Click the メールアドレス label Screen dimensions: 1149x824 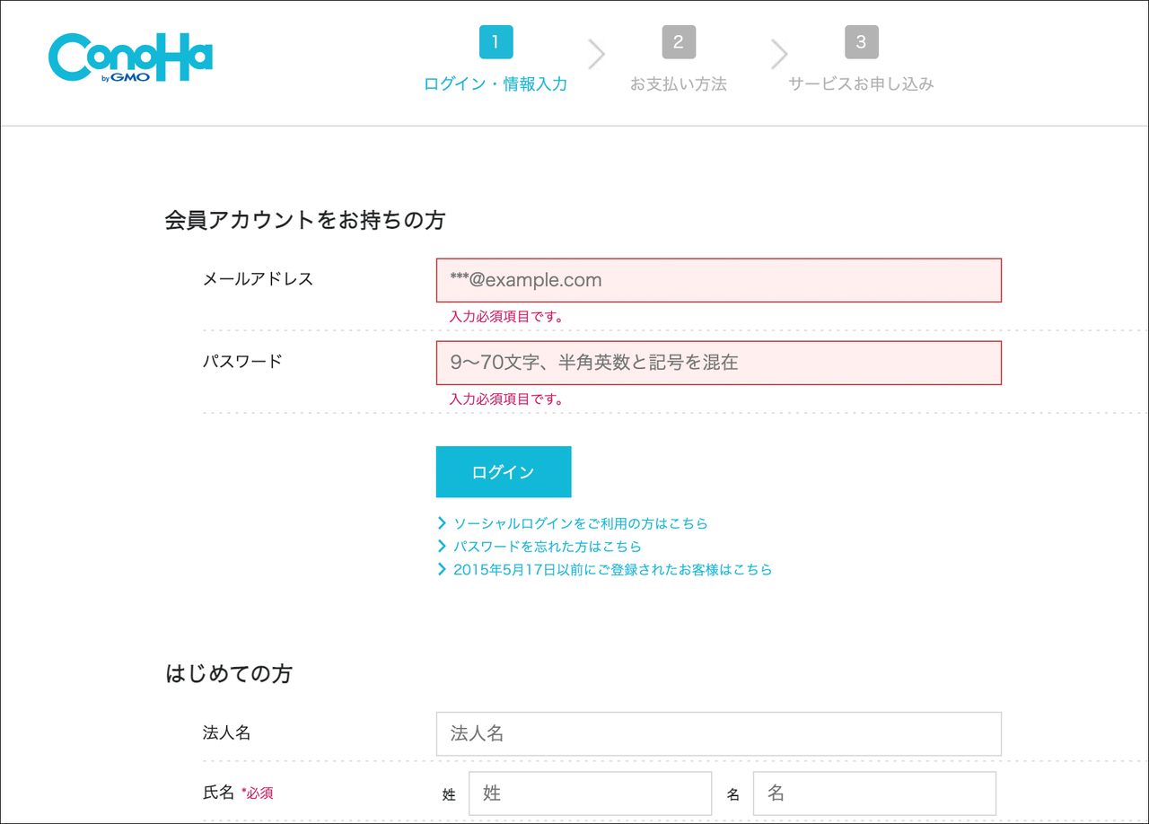pyautogui.click(x=259, y=279)
